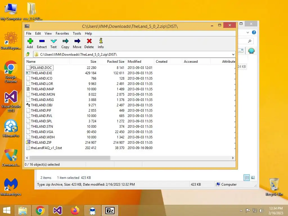Switch to 7-Zip taskbar button

pyautogui.click(x=110, y=210)
